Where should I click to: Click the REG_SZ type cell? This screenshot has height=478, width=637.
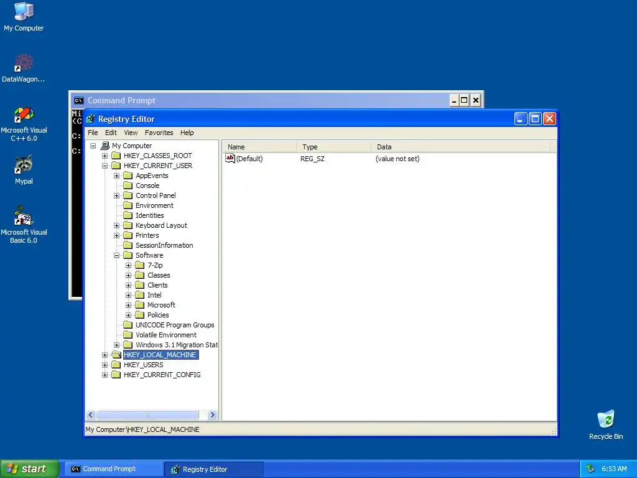point(312,159)
